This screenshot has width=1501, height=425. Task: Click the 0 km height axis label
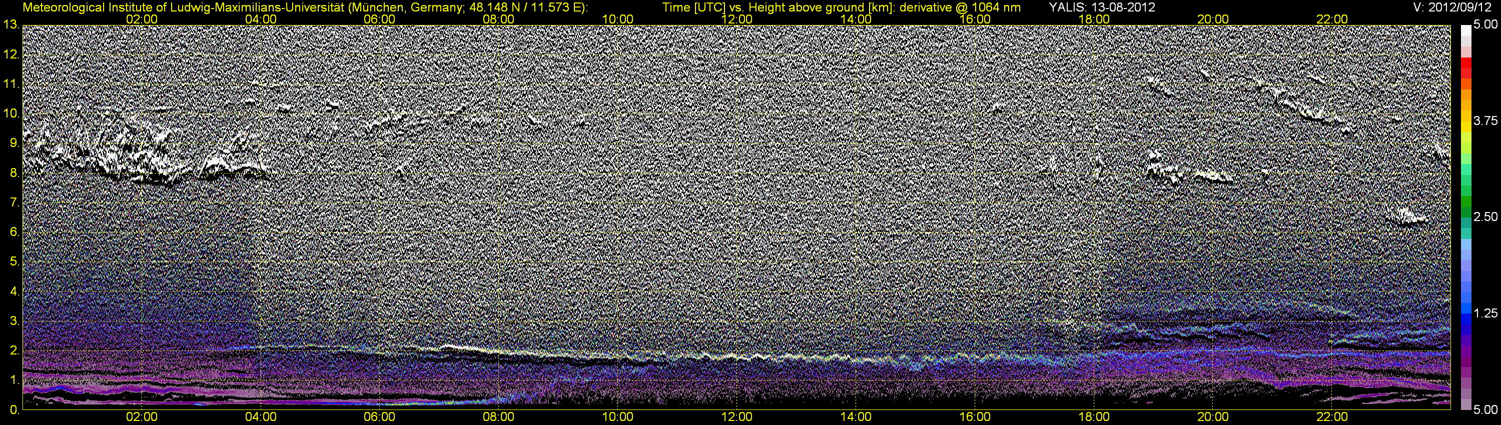click(x=14, y=410)
